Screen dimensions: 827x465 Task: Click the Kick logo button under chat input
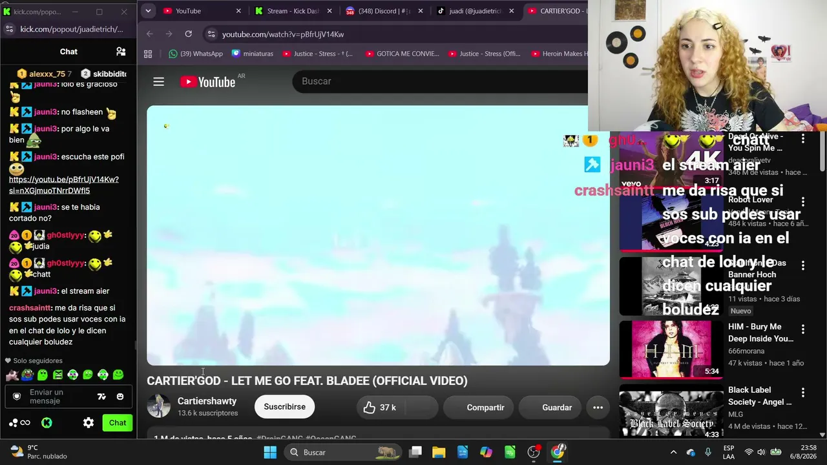pos(47,423)
